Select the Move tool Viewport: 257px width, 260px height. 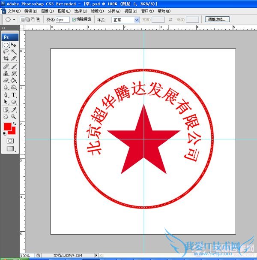14,45
